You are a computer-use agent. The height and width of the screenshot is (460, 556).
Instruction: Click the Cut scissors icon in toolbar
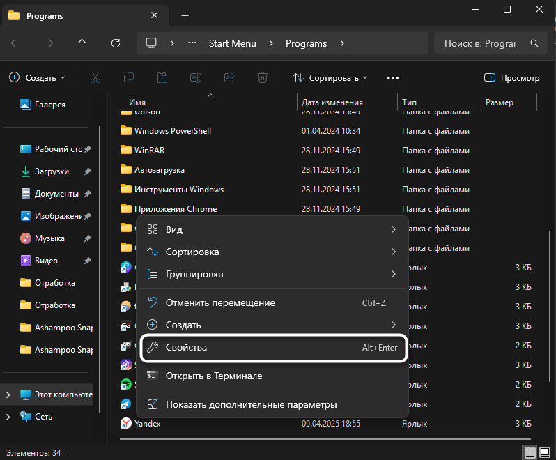coord(95,78)
